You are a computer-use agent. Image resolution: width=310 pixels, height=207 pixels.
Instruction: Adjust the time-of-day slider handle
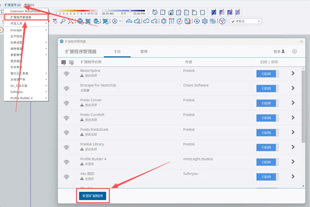click(130, 11)
